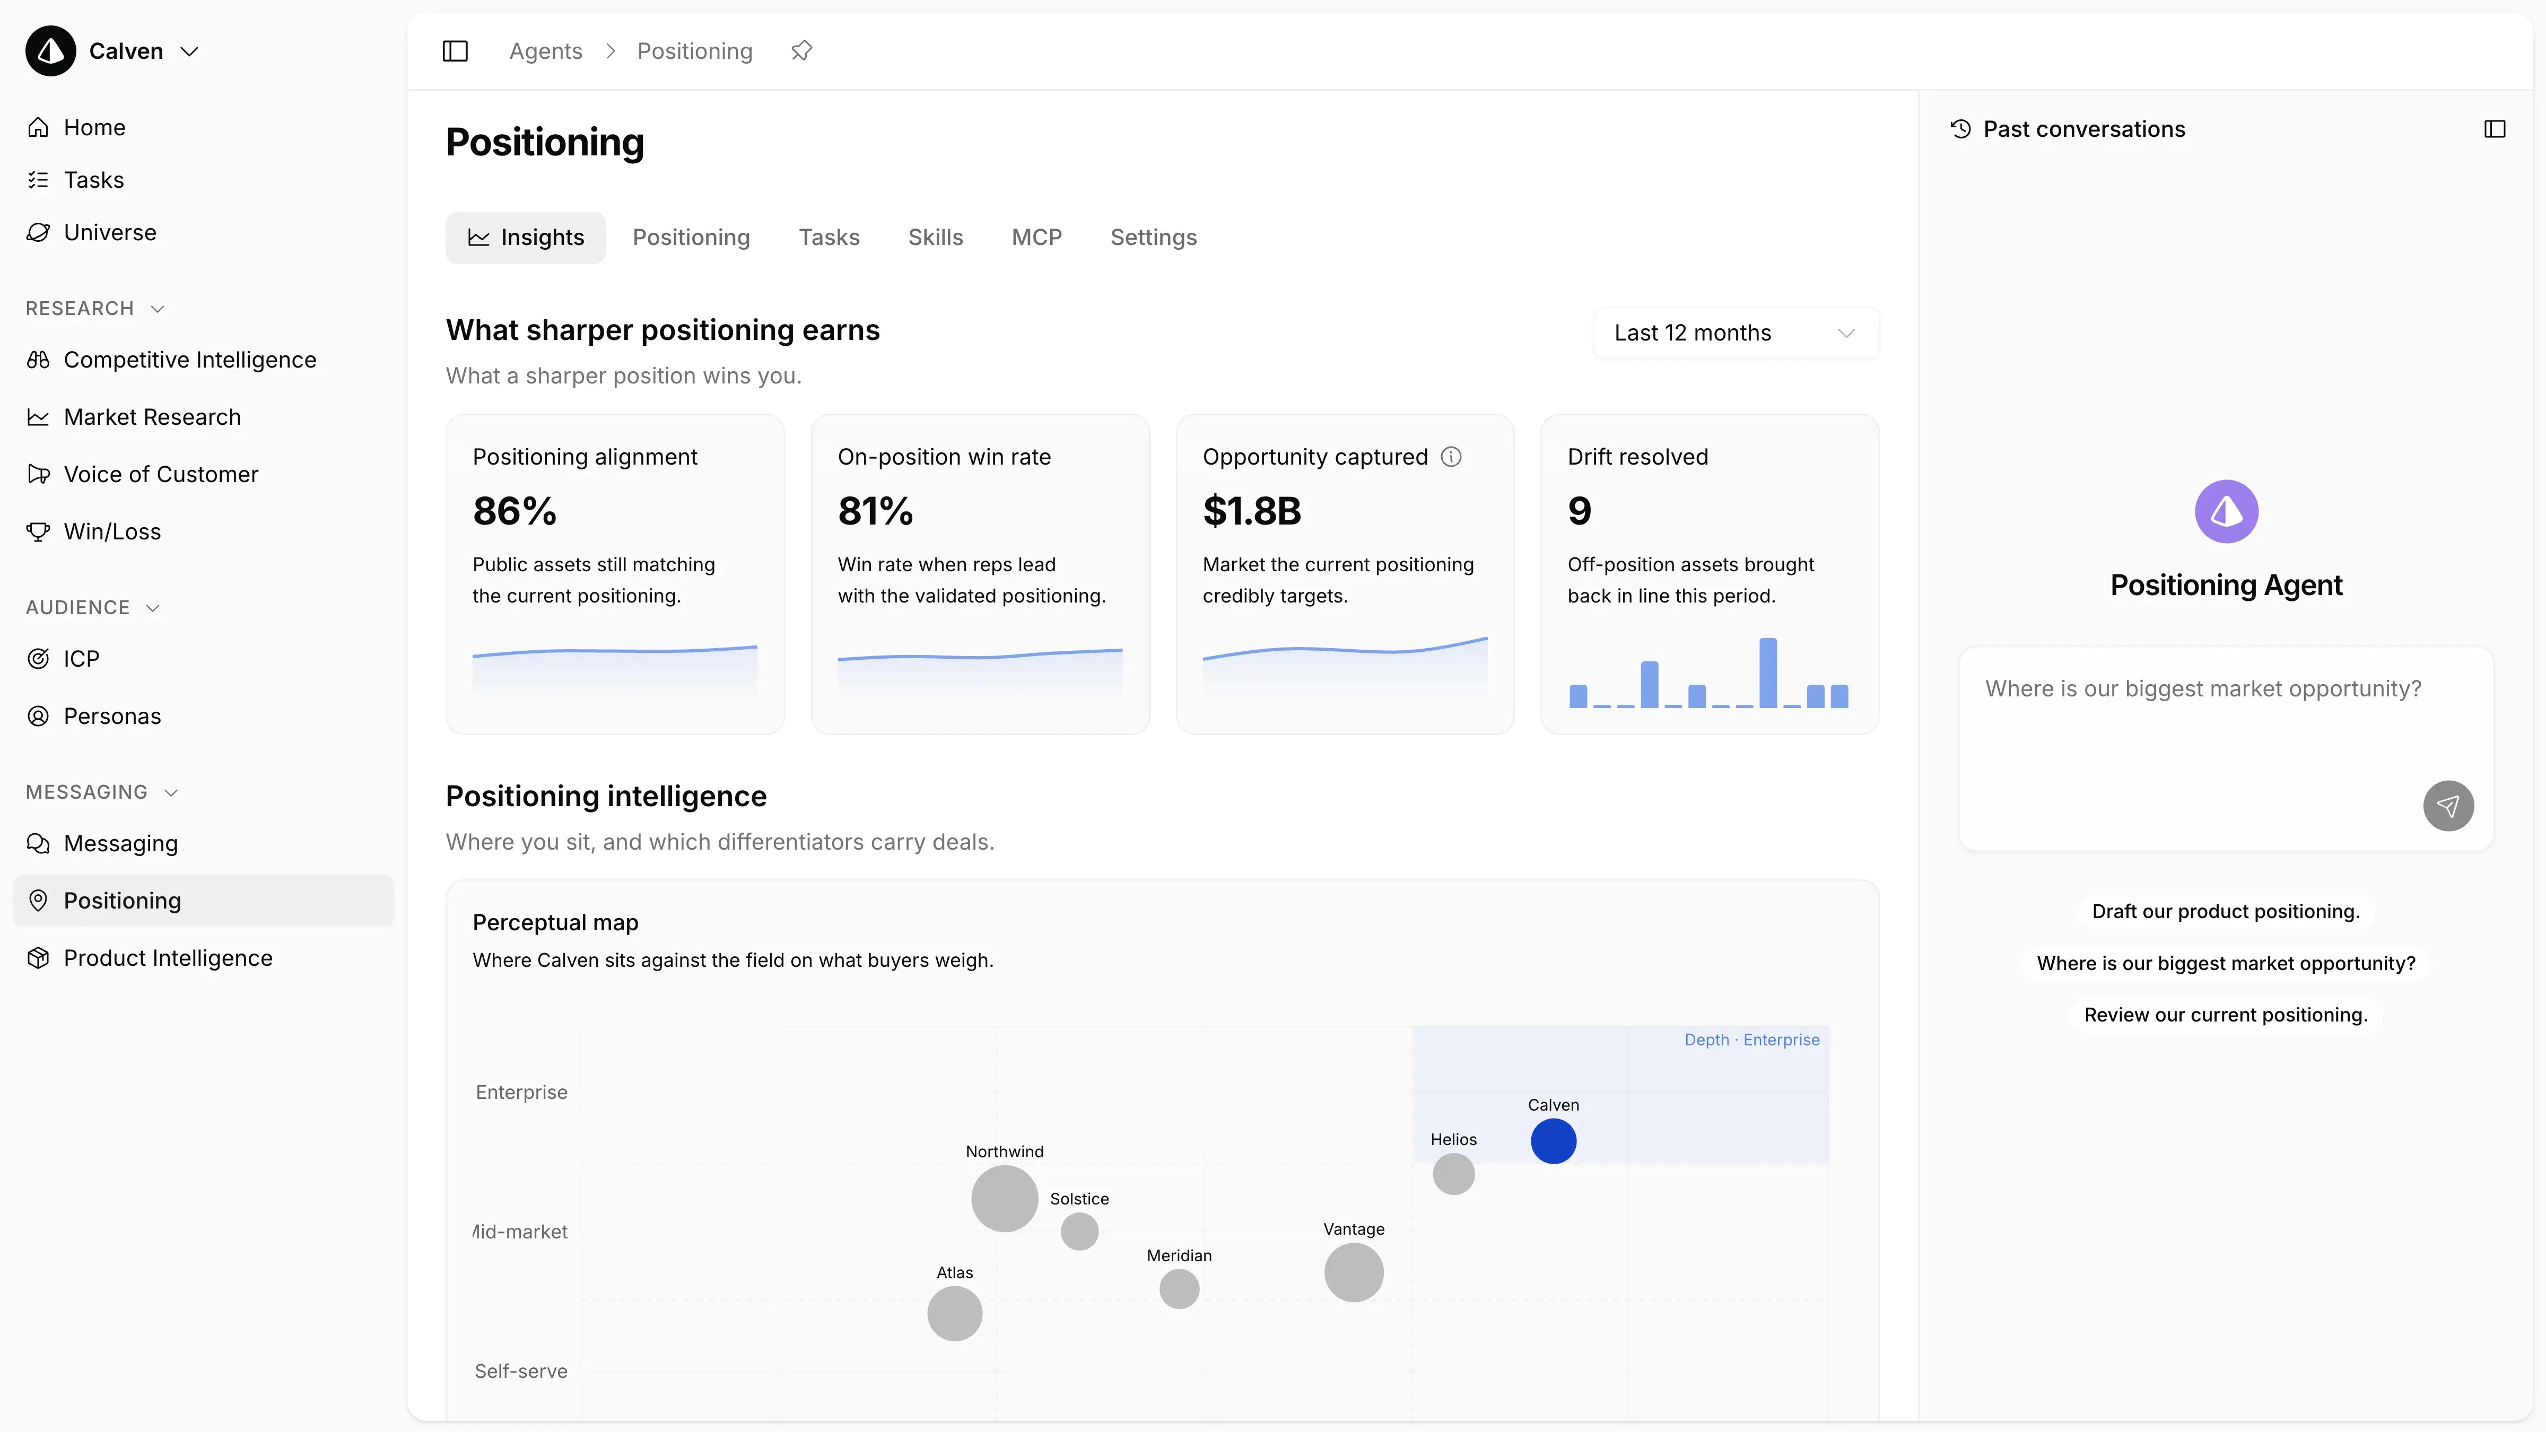Open Past conversations
The image size is (2546, 1432).
[2067, 129]
